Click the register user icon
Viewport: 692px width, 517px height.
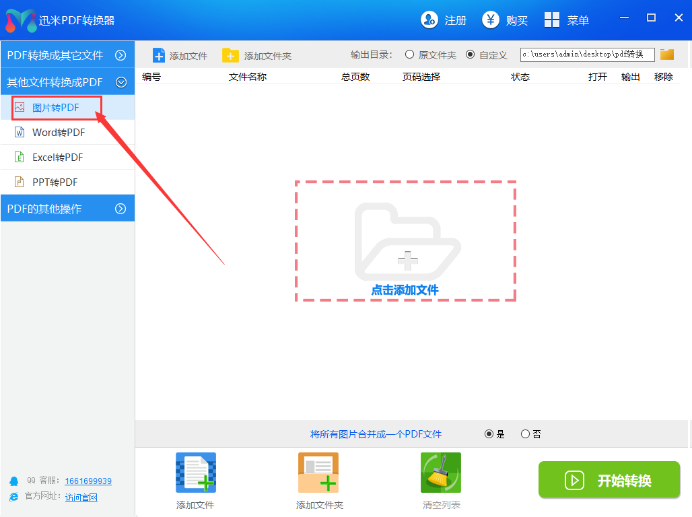coord(429,20)
